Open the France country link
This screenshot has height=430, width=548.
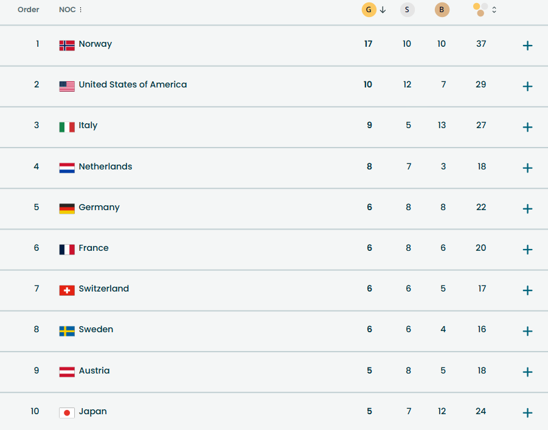pyautogui.click(x=94, y=248)
